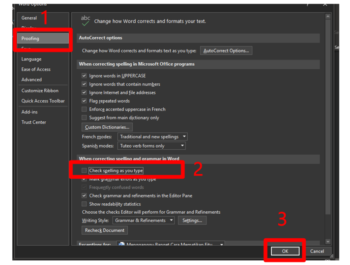Open the Exceptions for document dropdown
The height and width of the screenshot is (265, 350).
pyautogui.click(x=171, y=244)
